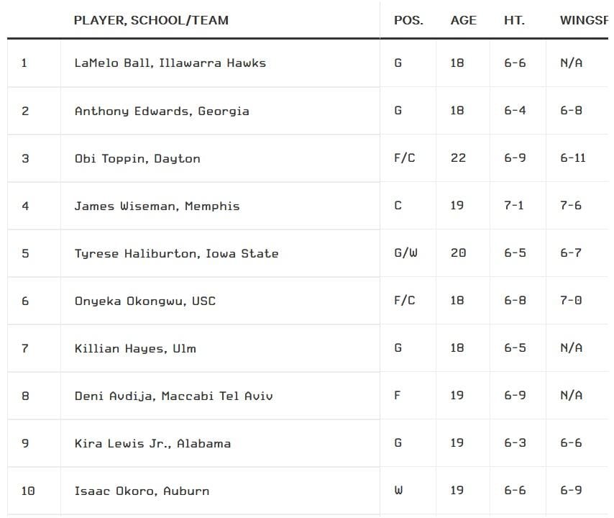Click the PLAYER, SCHOOL/TEAM column header
Screen dimensions: 614x518
click(x=151, y=20)
